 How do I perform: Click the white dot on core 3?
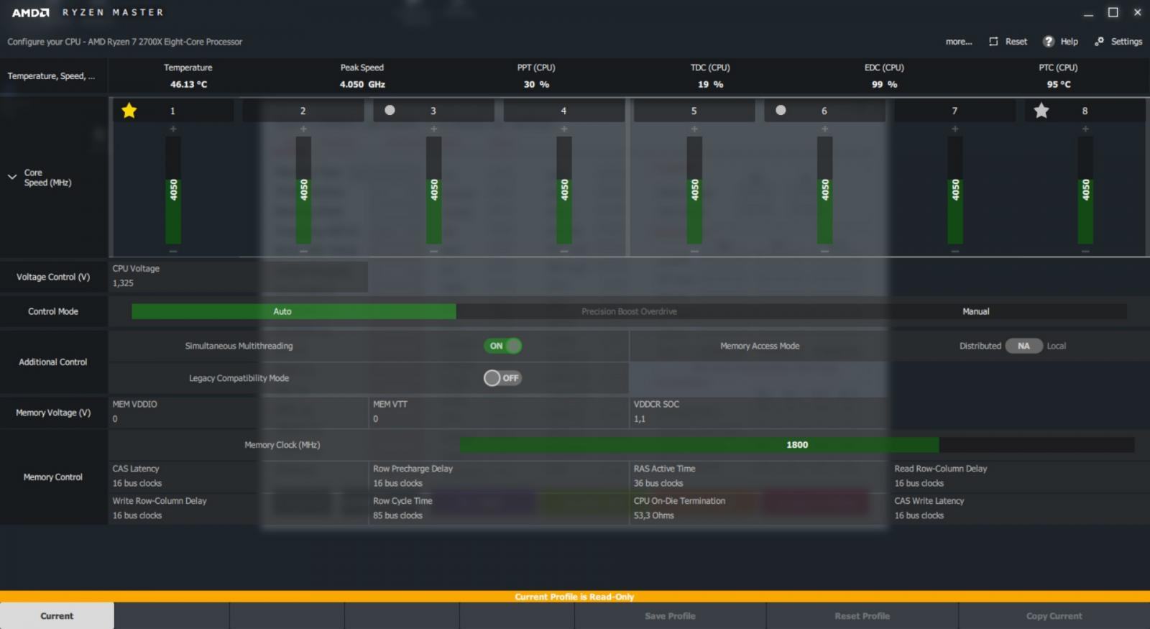(390, 110)
